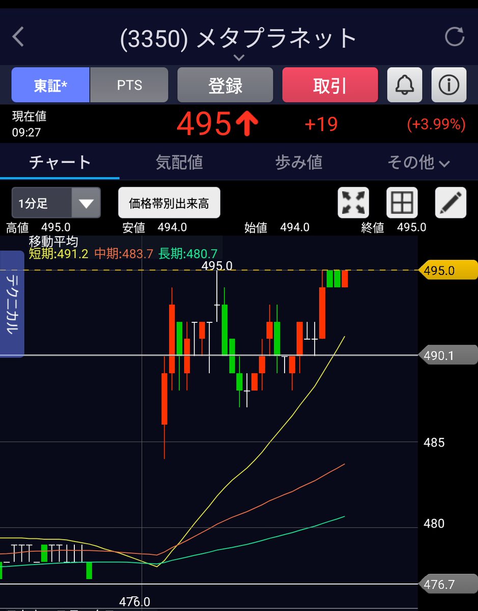Tap the 短期:491.2 moving average label
This screenshot has width=478, height=611.
pyautogui.click(x=59, y=253)
